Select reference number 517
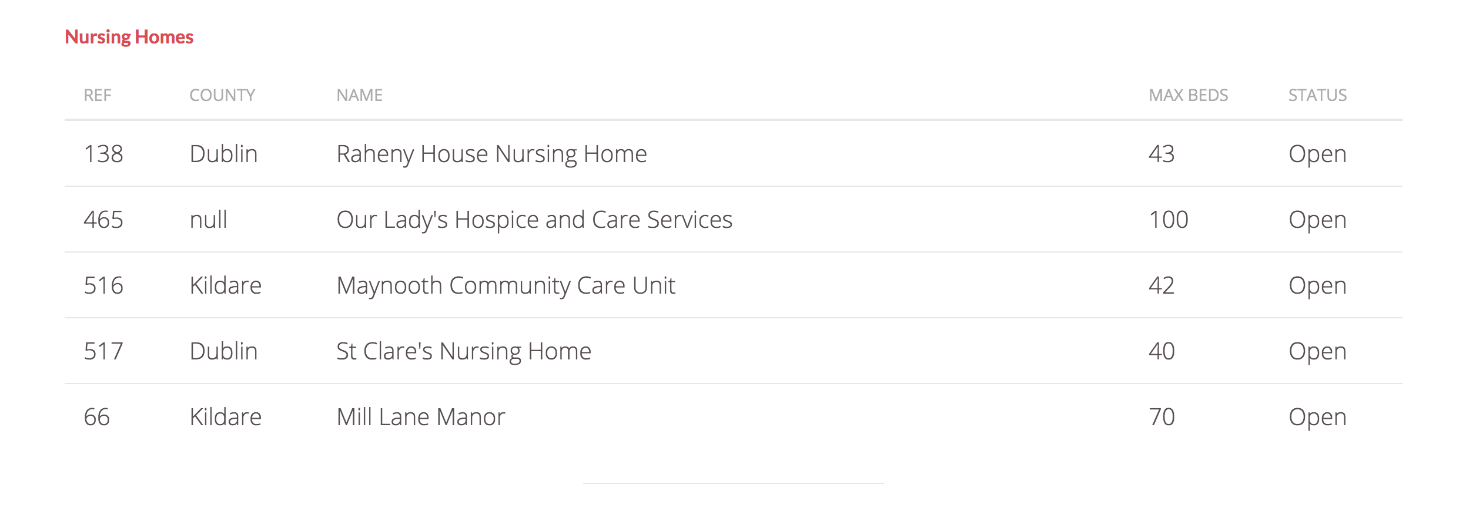Image resolution: width=1466 pixels, height=518 pixels. tap(103, 351)
